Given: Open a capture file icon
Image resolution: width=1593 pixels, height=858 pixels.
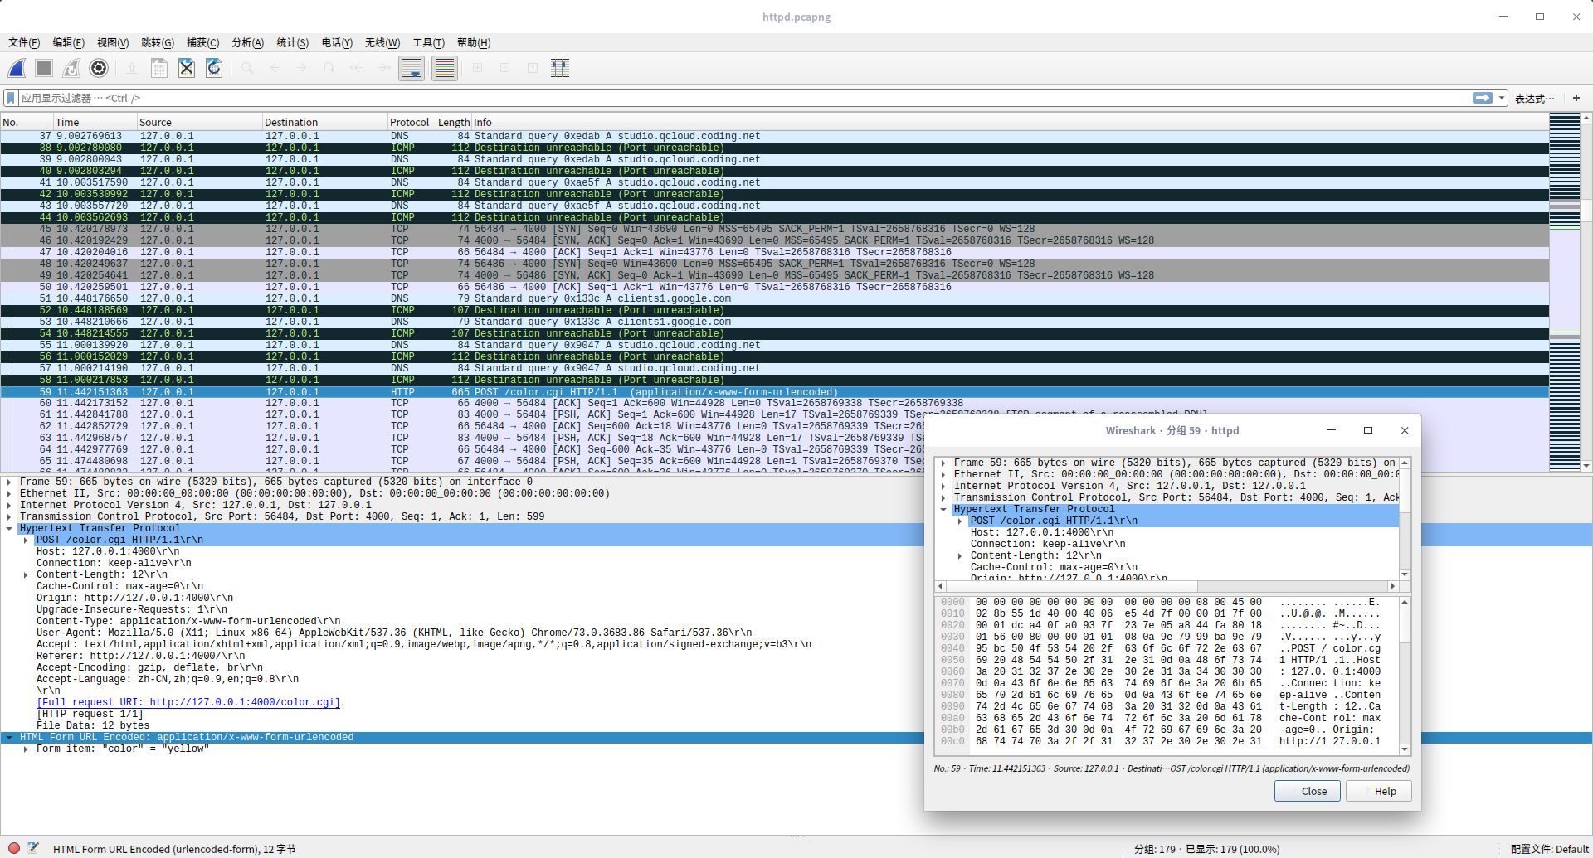Looking at the screenshot, I should (x=132, y=69).
